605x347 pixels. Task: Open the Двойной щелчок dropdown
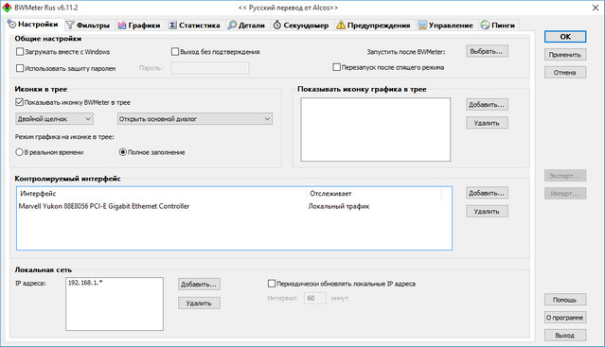pyautogui.click(x=54, y=118)
